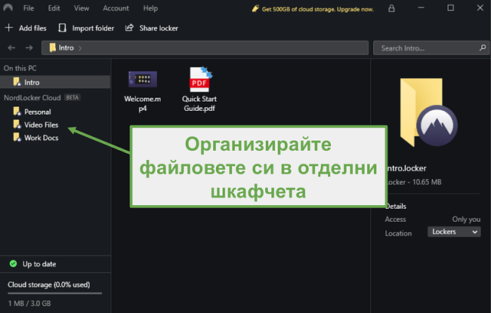
Task: Click the Intro folder icon in path bar
Action: [x=53, y=48]
